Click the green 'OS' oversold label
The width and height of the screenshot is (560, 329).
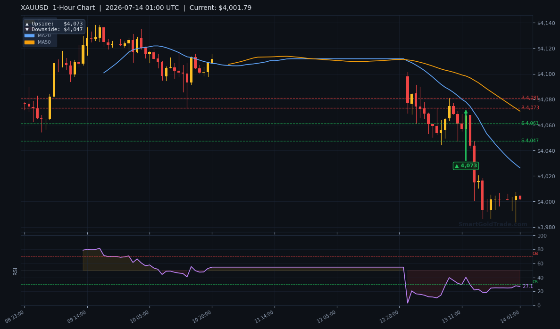[535, 282]
